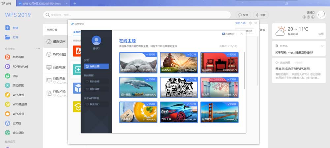Click the user avatar in the 画报 dark sidebar
The image size is (330, 148).
tap(96, 40)
